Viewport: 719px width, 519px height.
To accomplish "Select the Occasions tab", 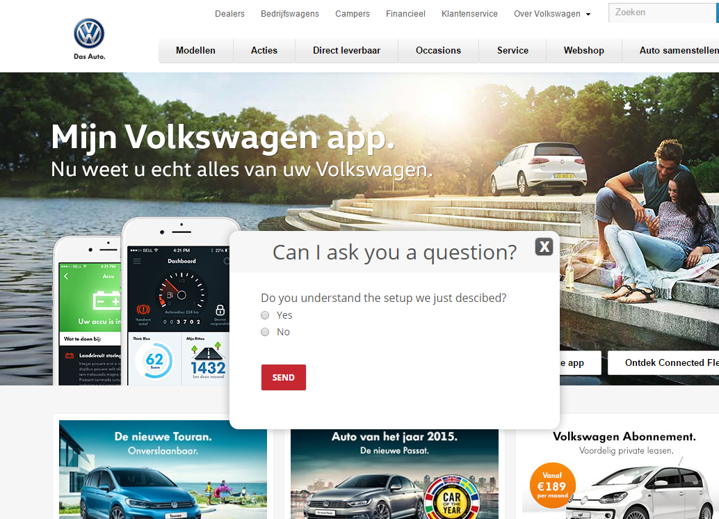I will pyautogui.click(x=438, y=51).
